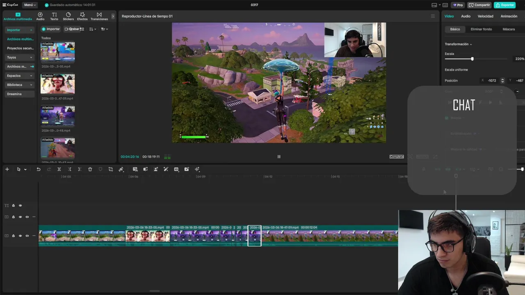
Task: Open the Máscara sub-tab
Action: coord(509,29)
